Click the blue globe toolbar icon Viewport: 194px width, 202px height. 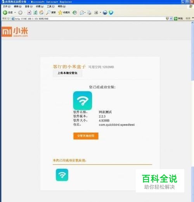pos(105,12)
